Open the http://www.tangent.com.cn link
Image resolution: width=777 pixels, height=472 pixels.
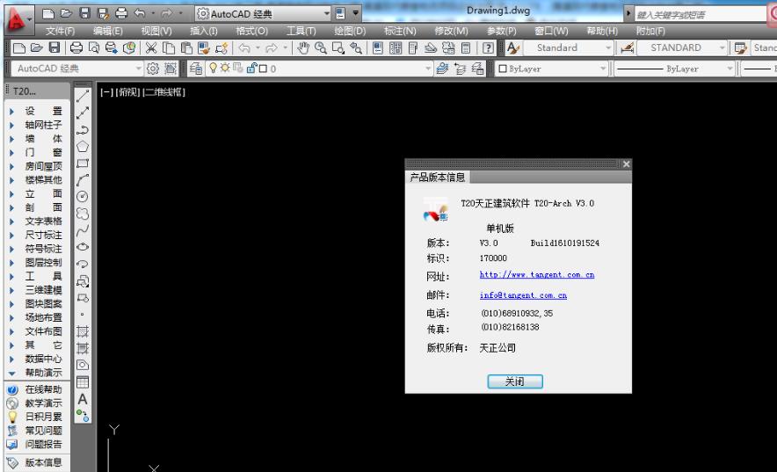click(537, 274)
